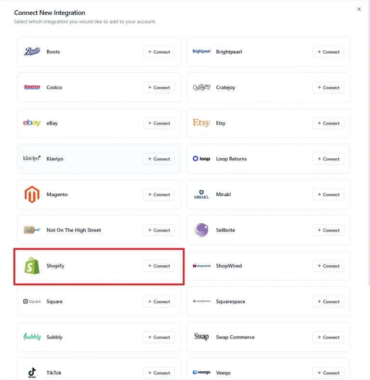
Task: Click the eBay logo icon
Action: tap(32, 122)
